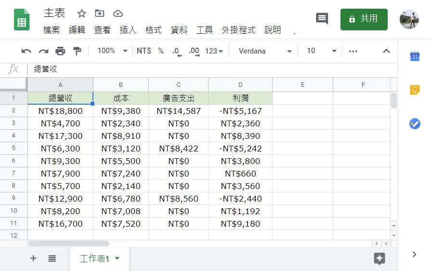Viewport: 431px width, 271px height.
Task: Open the 工具 menu
Action: coord(205,30)
